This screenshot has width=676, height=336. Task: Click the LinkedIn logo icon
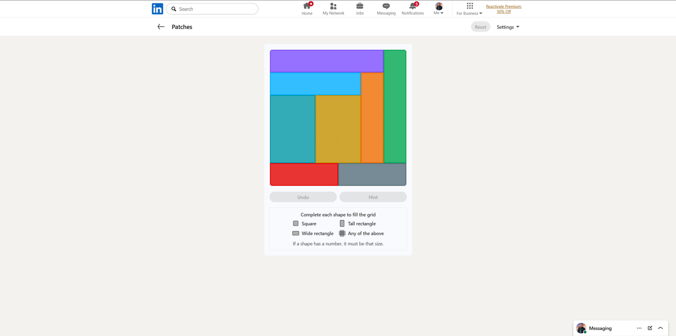(157, 9)
